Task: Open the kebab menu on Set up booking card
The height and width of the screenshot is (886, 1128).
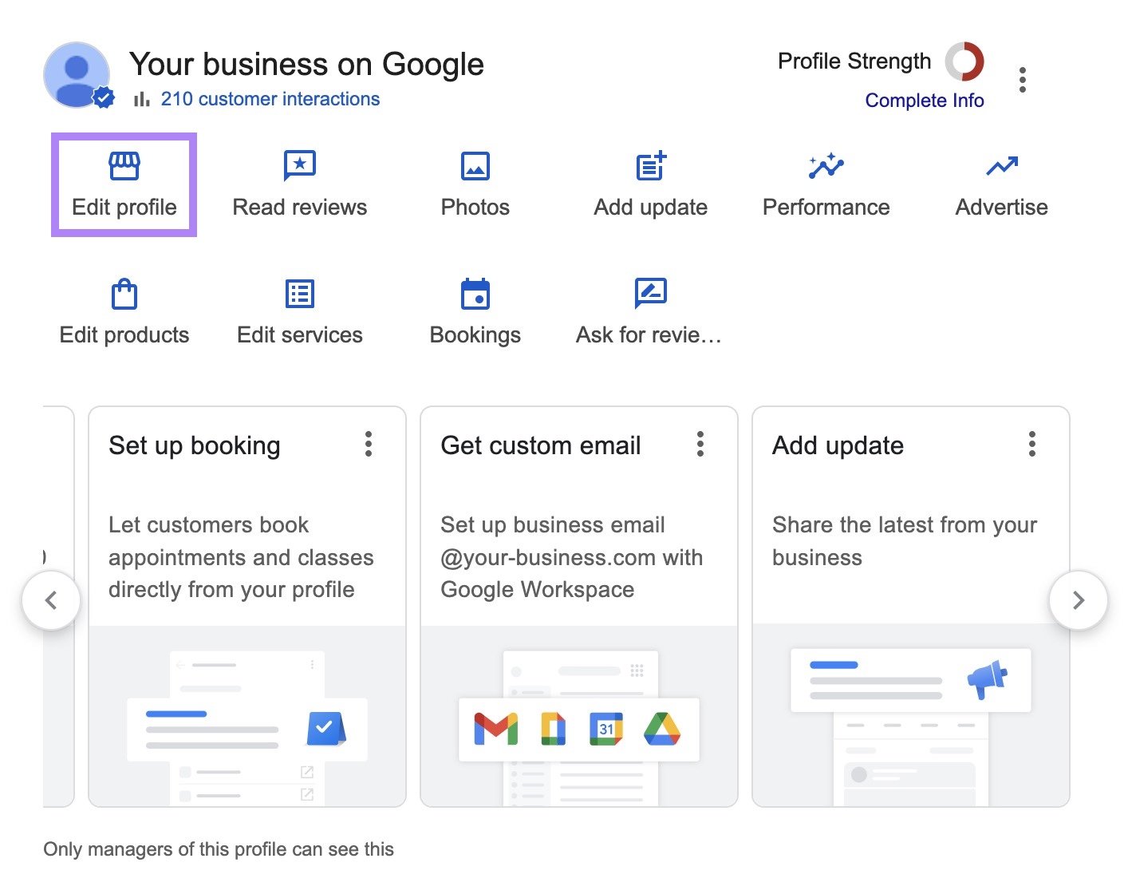Action: point(369,444)
